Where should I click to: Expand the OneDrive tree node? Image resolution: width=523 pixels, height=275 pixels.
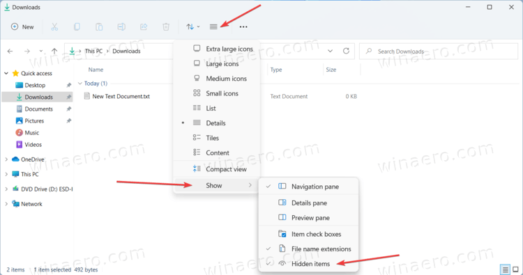(x=6, y=159)
